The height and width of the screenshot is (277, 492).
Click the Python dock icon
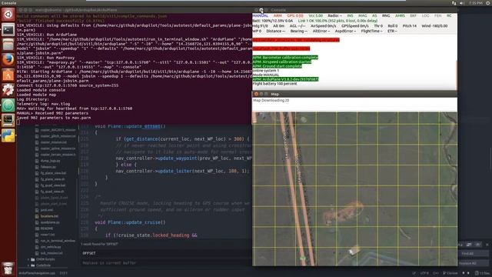click(x=8, y=135)
